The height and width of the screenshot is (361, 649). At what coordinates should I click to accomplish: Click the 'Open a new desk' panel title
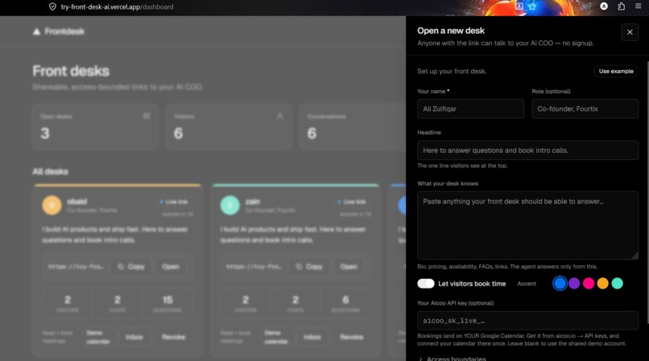pyautogui.click(x=451, y=31)
